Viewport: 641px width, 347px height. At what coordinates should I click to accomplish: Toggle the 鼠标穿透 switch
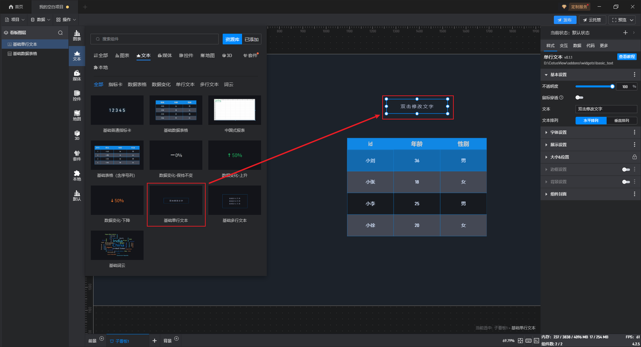click(579, 97)
